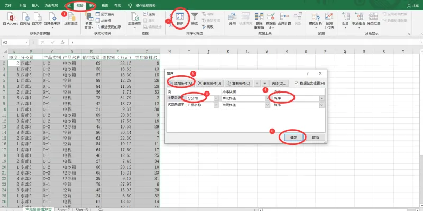Screen dimensions: 423x211
Task: Click the fx insert function icon
Action: (62, 42)
